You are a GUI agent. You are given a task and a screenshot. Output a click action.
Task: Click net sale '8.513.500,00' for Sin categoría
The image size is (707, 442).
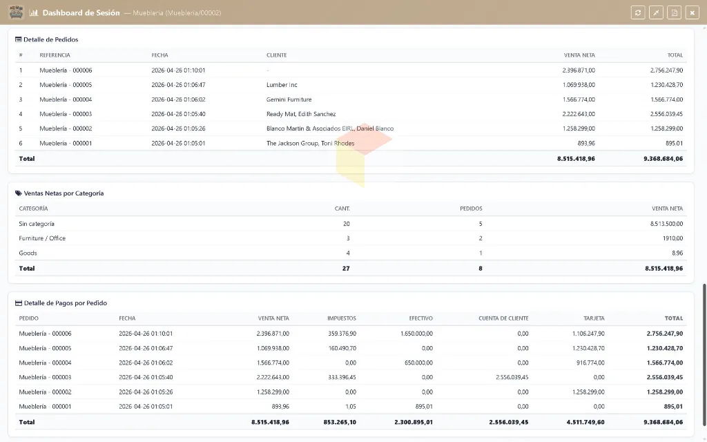(666, 224)
